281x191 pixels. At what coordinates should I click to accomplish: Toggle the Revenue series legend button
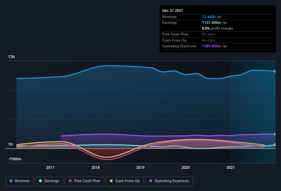tap(20, 181)
